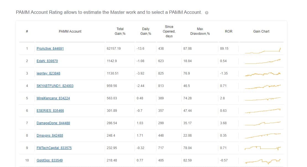Open FMTechCapital: 833575 account
Viewport: 307px width, 167px height.
(54, 148)
